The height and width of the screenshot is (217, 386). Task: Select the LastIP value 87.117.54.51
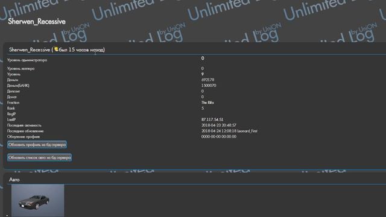(x=212, y=119)
